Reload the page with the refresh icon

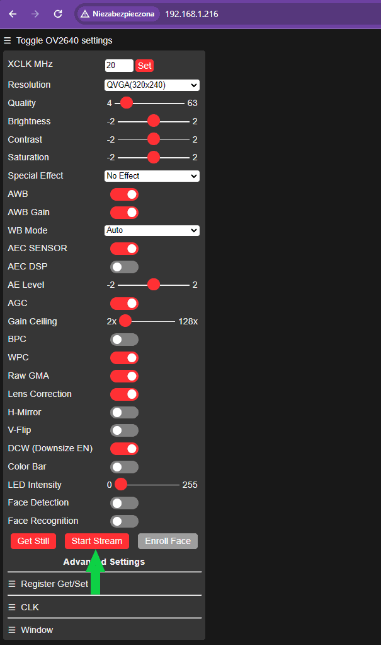pyautogui.click(x=58, y=13)
